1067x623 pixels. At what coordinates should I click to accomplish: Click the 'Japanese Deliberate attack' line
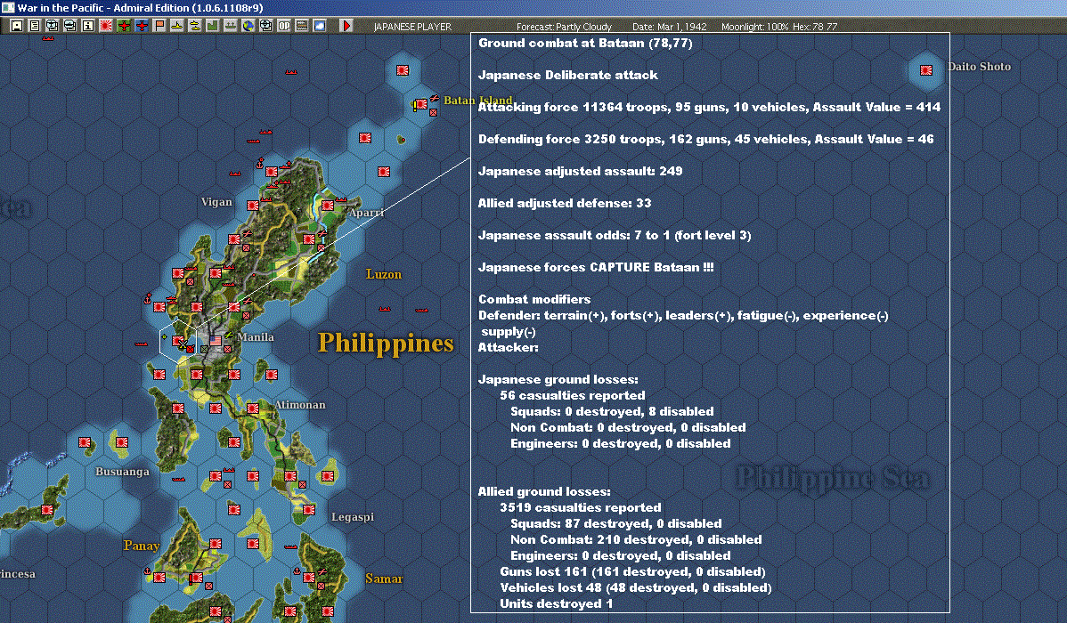point(568,76)
